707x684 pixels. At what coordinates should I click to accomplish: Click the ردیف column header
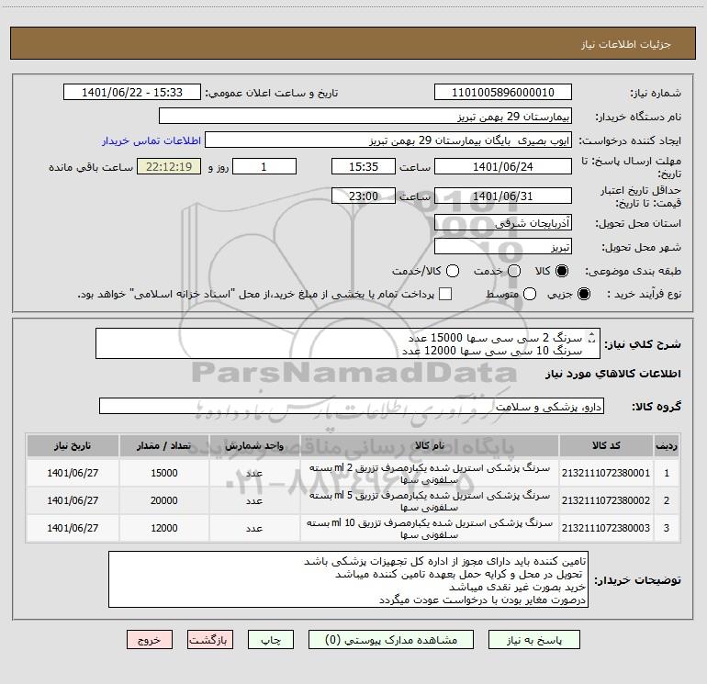(x=667, y=445)
